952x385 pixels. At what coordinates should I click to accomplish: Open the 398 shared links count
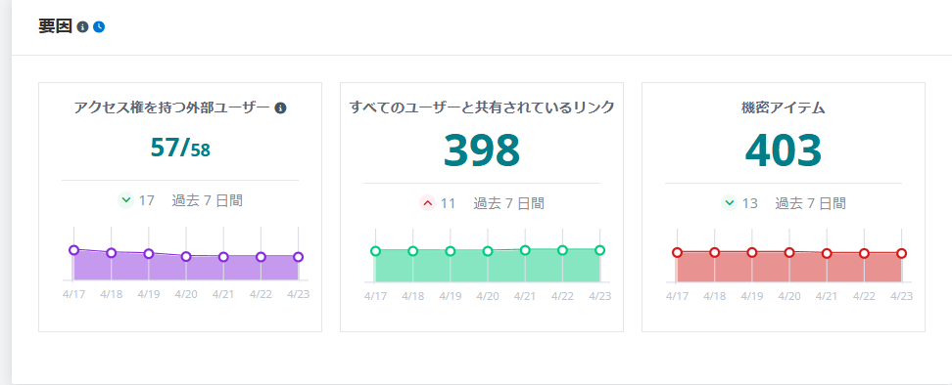[x=482, y=150]
